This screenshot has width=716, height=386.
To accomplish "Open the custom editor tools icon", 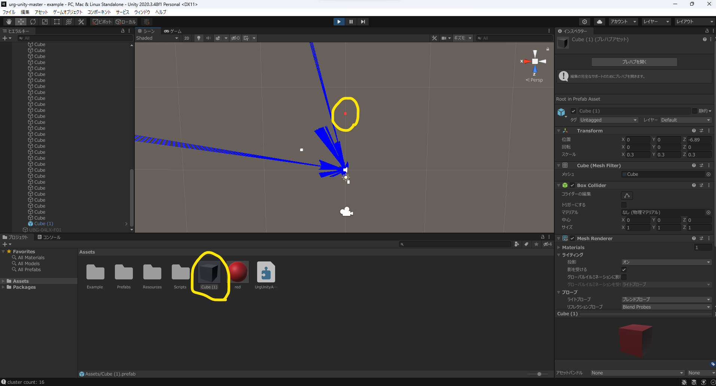I will coord(81,21).
